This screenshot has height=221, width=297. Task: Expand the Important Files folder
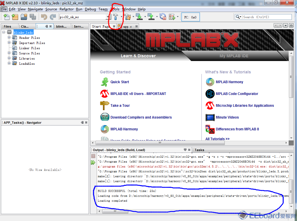[x=9, y=43]
